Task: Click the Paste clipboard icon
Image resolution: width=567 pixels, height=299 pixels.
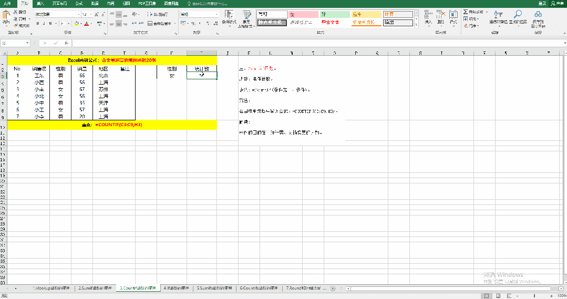Action: click(6, 16)
